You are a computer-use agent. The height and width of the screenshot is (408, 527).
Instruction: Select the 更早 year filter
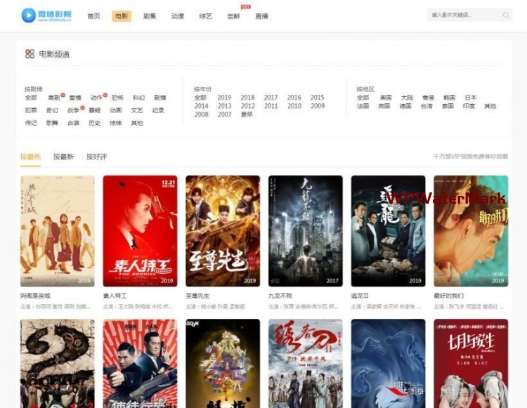click(x=247, y=114)
